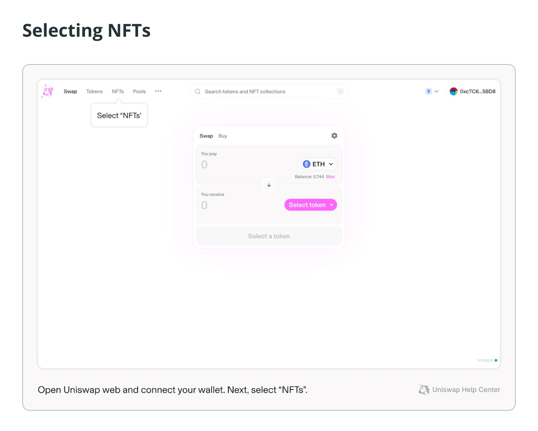Screen dimensions: 538x431
Task: Click the Max balance link
Action: pyautogui.click(x=331, y=177)
